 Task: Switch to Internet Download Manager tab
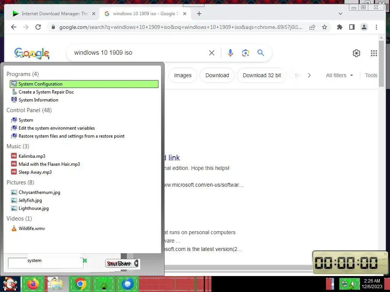(51, 14)
